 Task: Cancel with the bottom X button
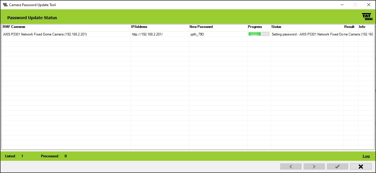tap(361, 167)
